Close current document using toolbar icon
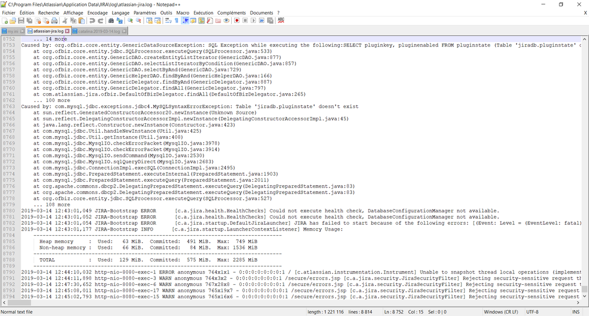The image size is (589, 316). 38,20
